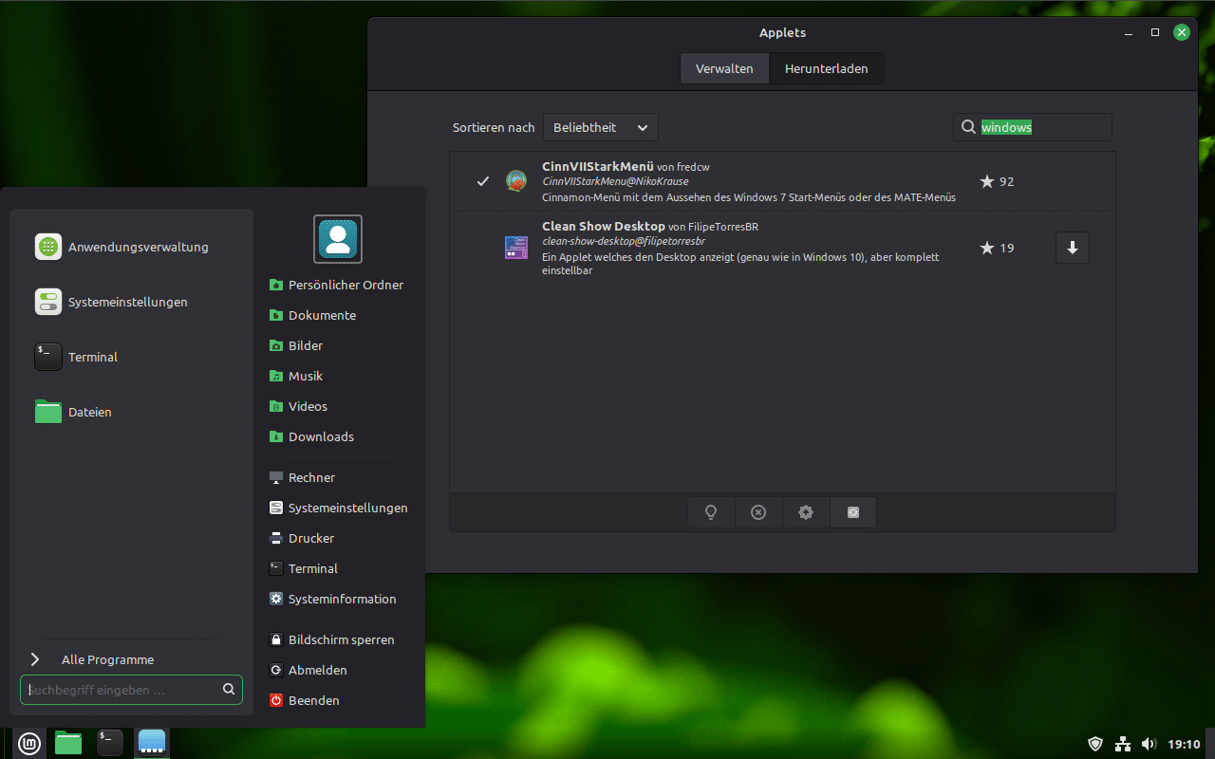The width and height of the screenshot is (1215, 759).
Task: Click the download button for Clean Show Desktop
Action: 1072,248
